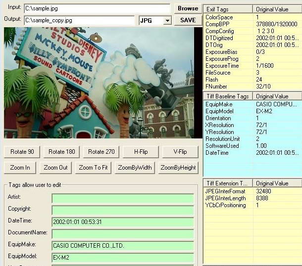Viewport: 302px width, 266px height.
Task: Click the Zoom In button
Action: coord(20,168)
